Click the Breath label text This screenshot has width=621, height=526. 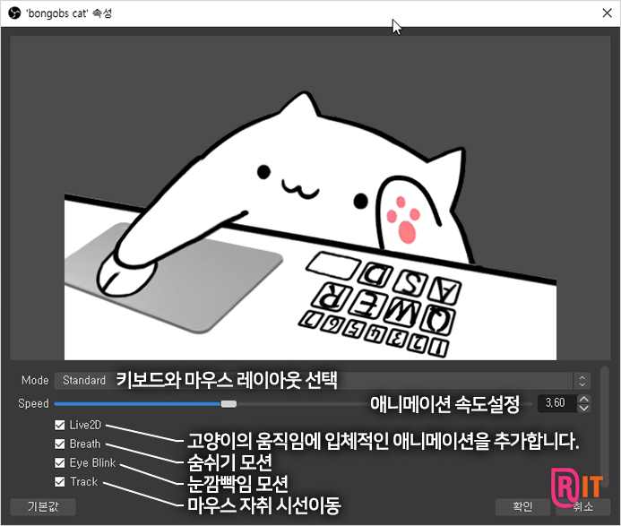(85, 444)
